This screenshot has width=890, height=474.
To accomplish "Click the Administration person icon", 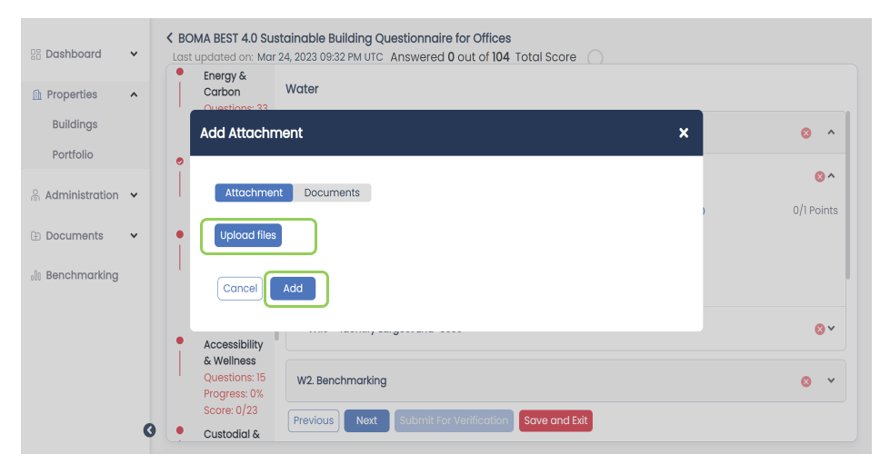I will coord(35,195).
